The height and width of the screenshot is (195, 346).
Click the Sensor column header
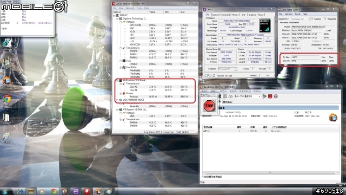(x=130, y=12)
